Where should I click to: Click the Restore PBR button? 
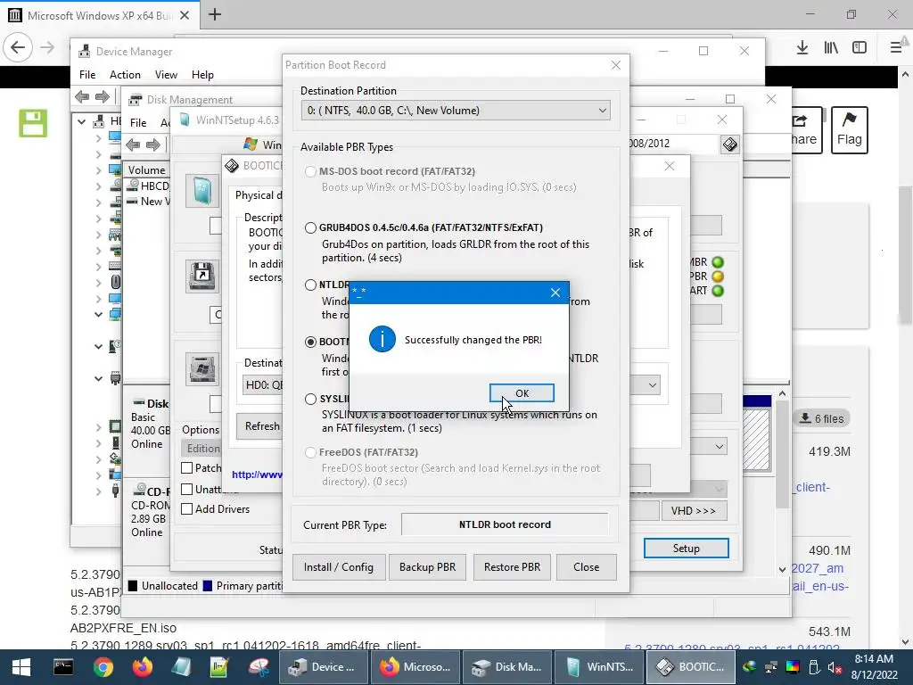pyautogui.click(x=512, y=566)
